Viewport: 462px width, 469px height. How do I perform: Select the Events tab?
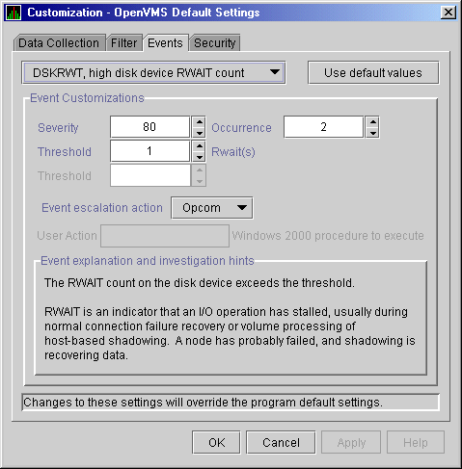click(x=166, y=43)
